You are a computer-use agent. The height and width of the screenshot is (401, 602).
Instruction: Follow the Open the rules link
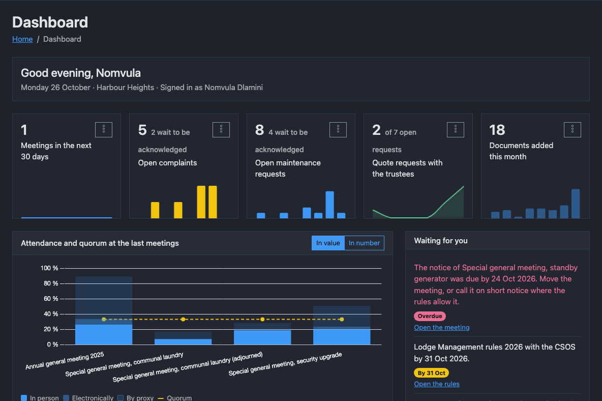pos(437,384)
